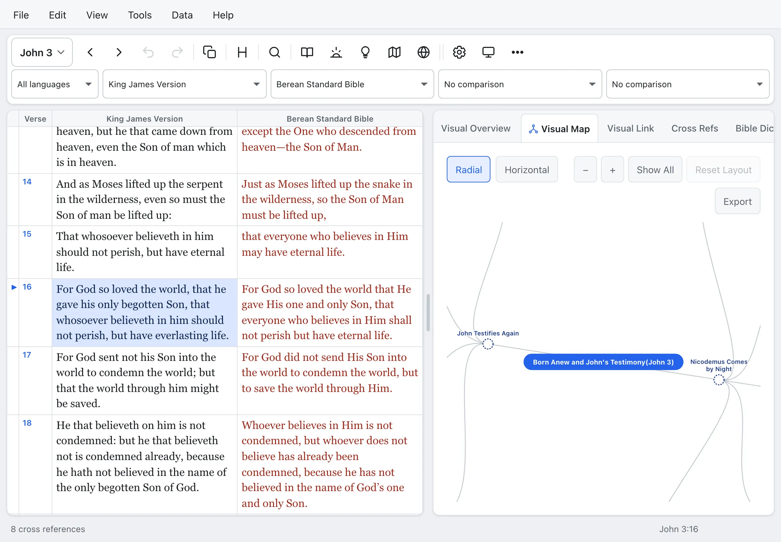Screen dimensions: 781x542
Task: Click the H heading icon
Action: pyautogui.click(x=242, y=52)
